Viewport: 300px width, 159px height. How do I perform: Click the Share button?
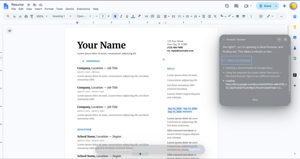[265, 6]
